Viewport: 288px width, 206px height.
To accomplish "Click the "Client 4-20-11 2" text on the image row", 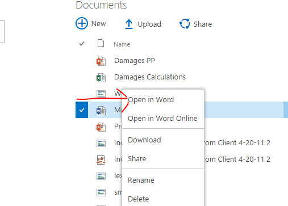I will pyautogui.click(x=244, y=143).
